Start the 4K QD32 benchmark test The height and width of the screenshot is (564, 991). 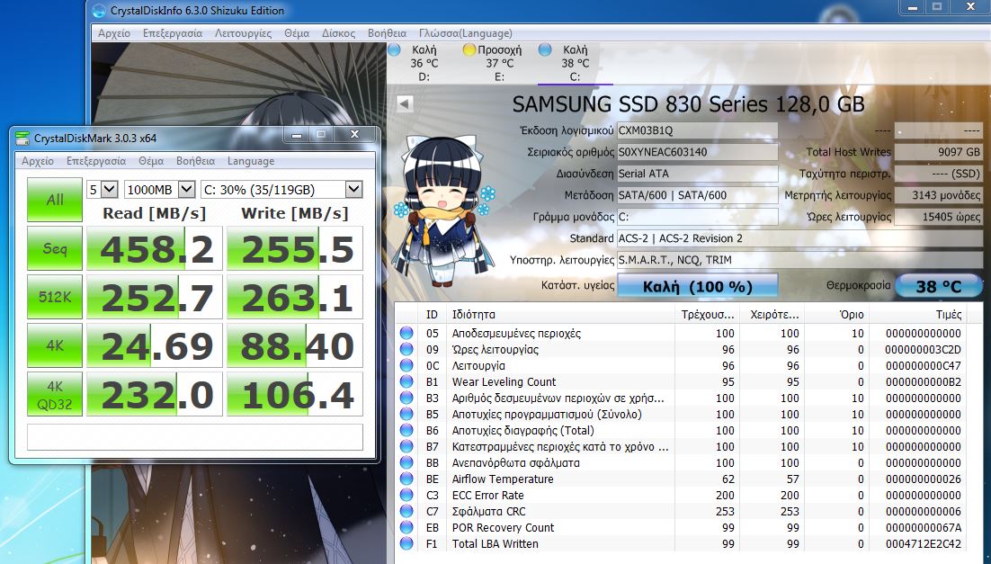tap(54, 394)
